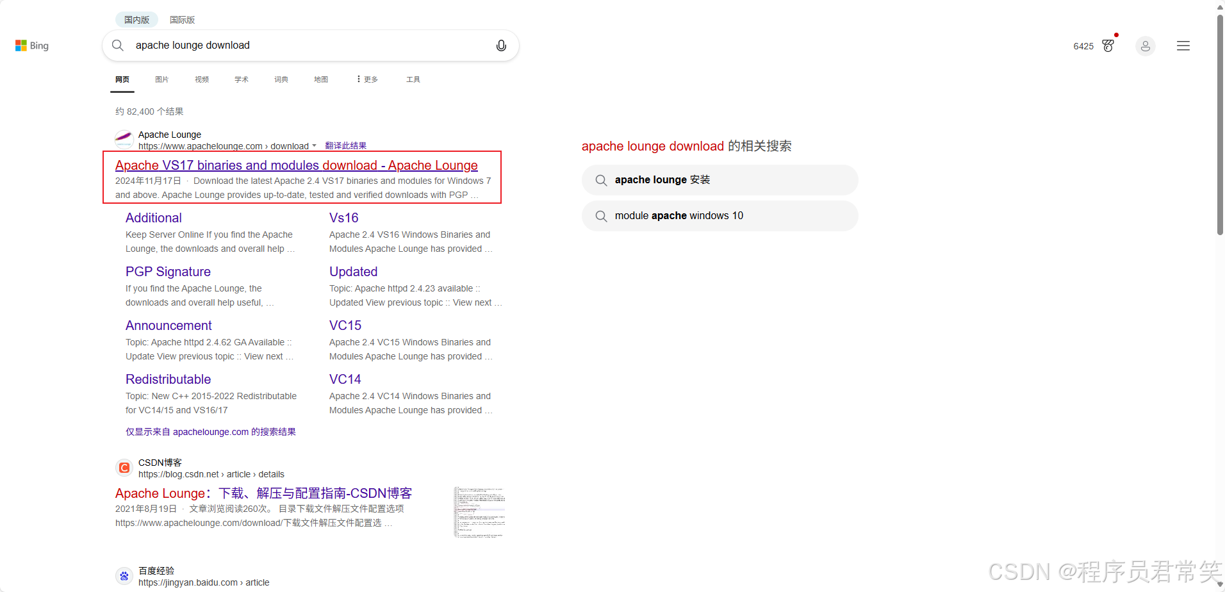Click 仅显示来自 apachelounge.com 的搜索结果 link
This screenshot has height=592, width=1225.
click(211, 432)
